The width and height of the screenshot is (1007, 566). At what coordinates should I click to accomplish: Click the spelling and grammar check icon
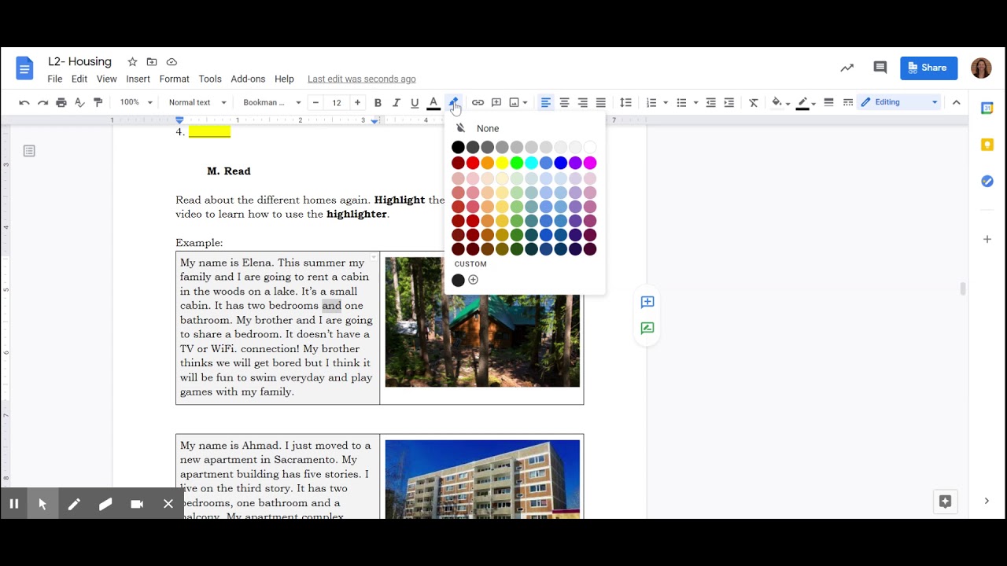click(x=79, y=102)
